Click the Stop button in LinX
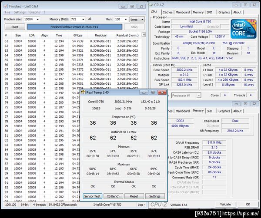 point(134,27)
